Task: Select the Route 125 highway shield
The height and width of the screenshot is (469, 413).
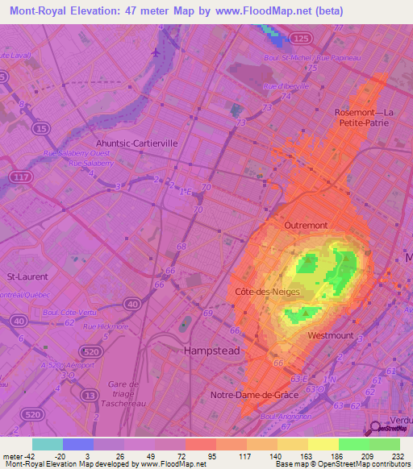Action: (301, 39)
